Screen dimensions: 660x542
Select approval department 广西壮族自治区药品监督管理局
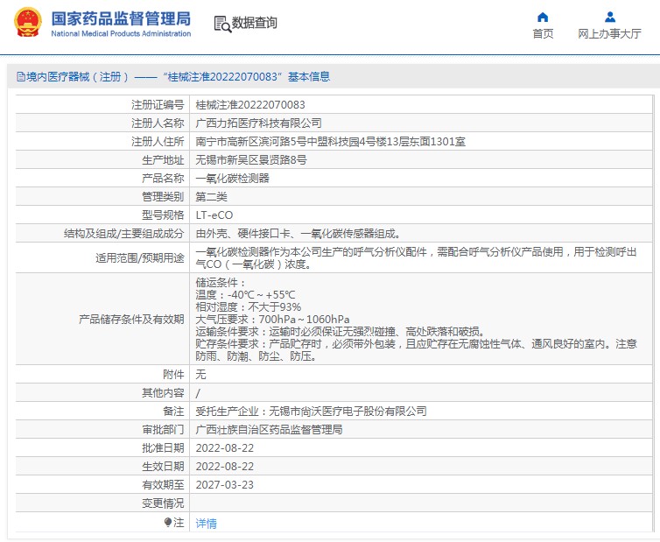pyautogui.click(x=269, y=430)
